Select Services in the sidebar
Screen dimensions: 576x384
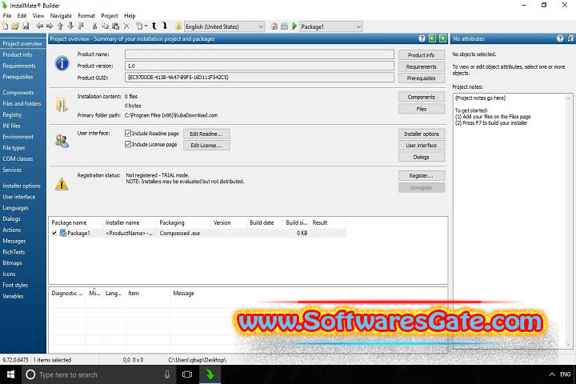[x=12, y=170]
